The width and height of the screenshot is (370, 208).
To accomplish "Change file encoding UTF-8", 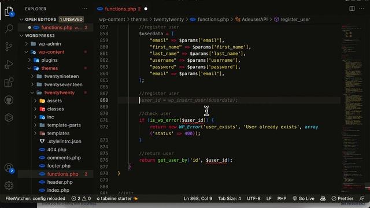I will pyautogui.click(x=254, y=199).
